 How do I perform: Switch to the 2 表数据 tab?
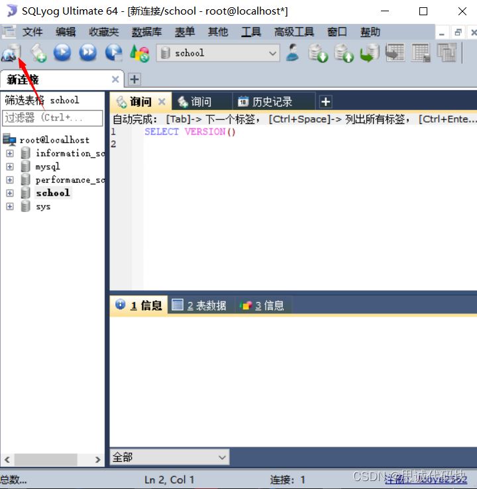[x=199, y=305]
